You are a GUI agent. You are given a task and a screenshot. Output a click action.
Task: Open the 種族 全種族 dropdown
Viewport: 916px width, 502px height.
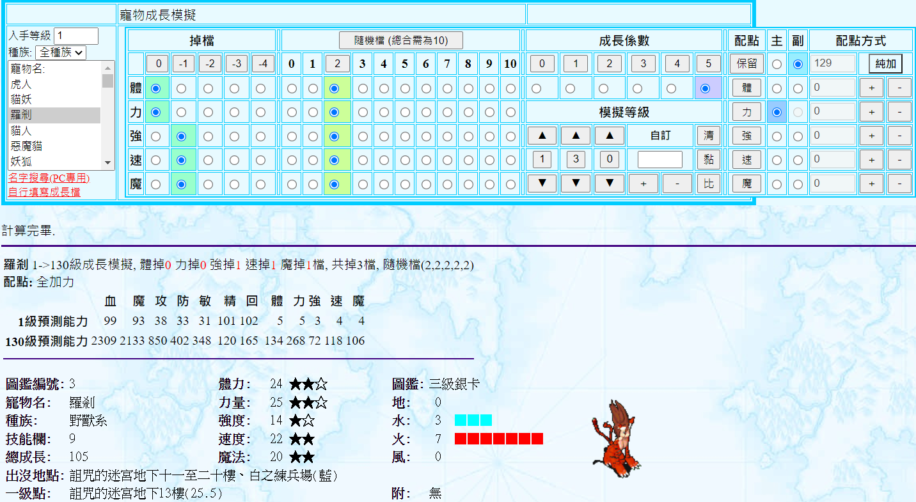[x=61, y=52]
